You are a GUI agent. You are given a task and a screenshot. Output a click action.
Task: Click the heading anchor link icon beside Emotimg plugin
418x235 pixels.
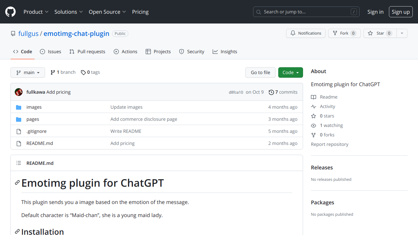coord(17,183)
